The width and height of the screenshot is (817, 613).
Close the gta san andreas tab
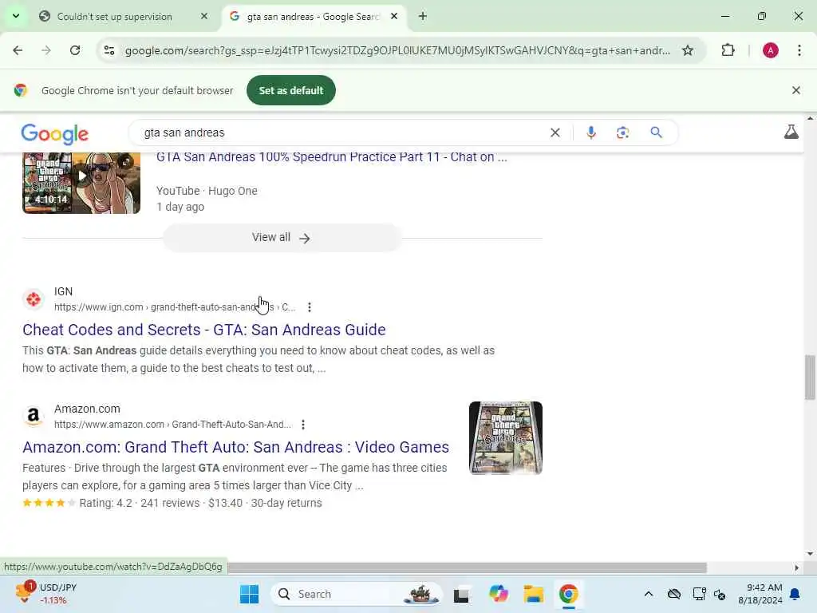[394, 16]
